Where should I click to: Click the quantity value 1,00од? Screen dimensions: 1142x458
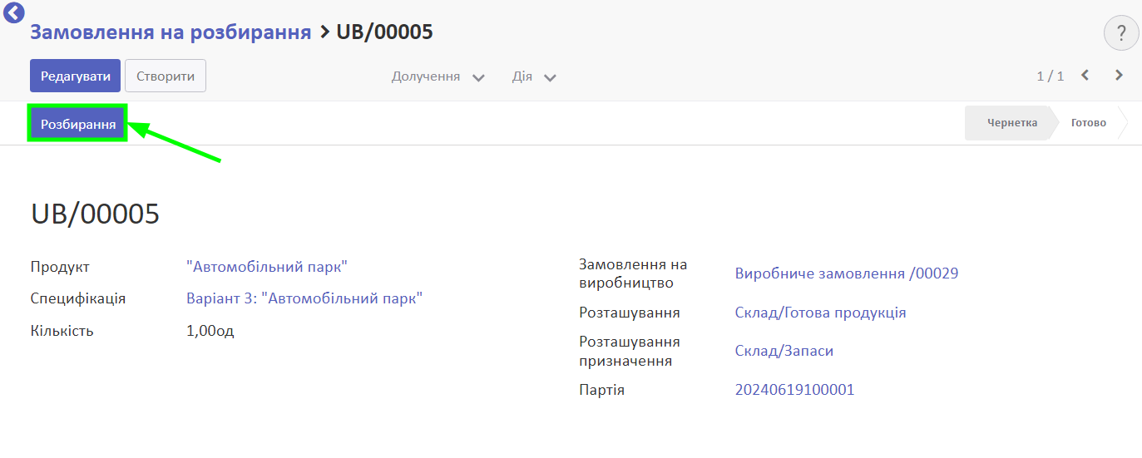210,331
